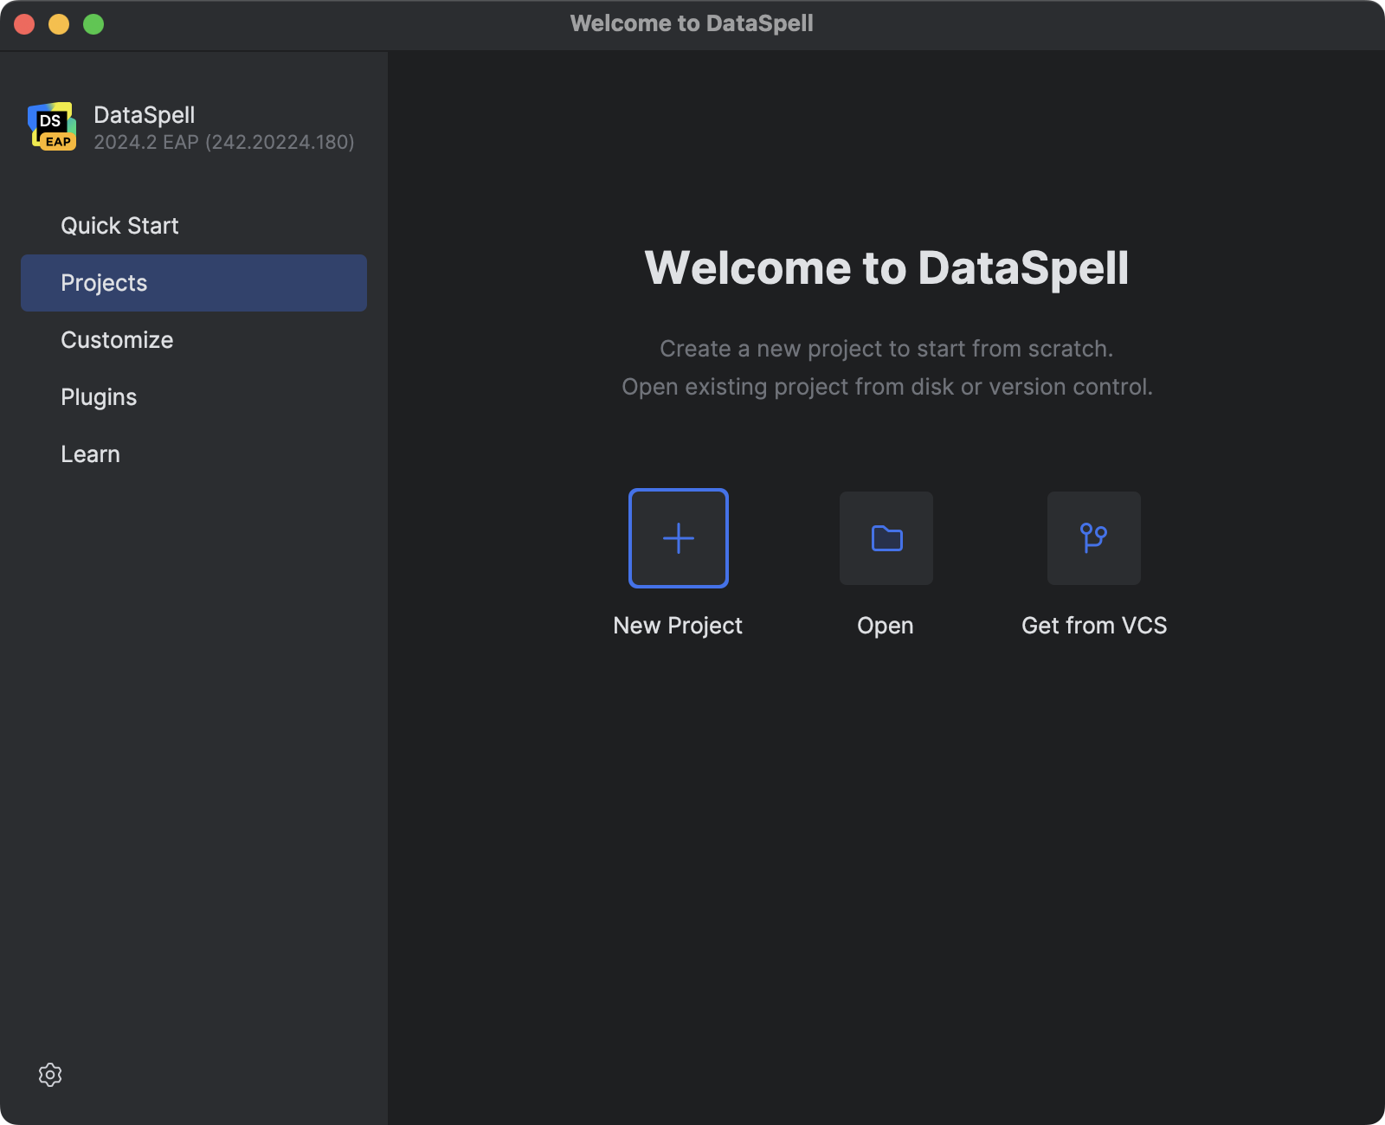The image size is (1385, 1125).
Task: Open the Learn section
Action: coord(90,453)
